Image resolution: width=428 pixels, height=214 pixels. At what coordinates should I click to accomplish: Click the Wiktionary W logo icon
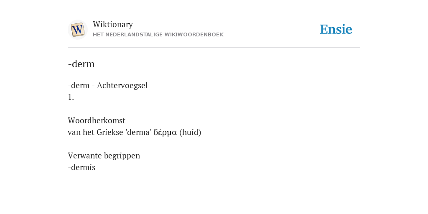tap(78, 30)
